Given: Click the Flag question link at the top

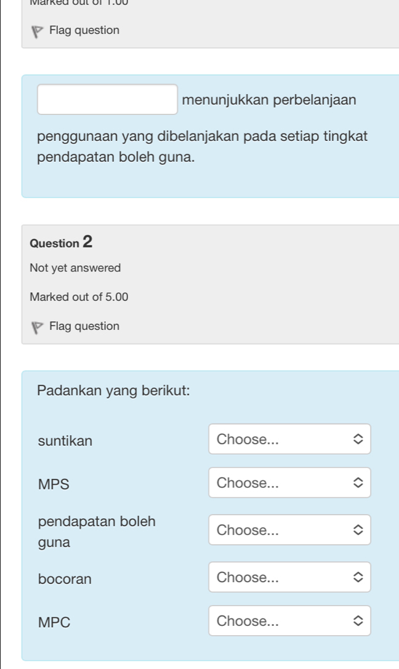Looking at the screenshot, I should [x=84, y=30].
